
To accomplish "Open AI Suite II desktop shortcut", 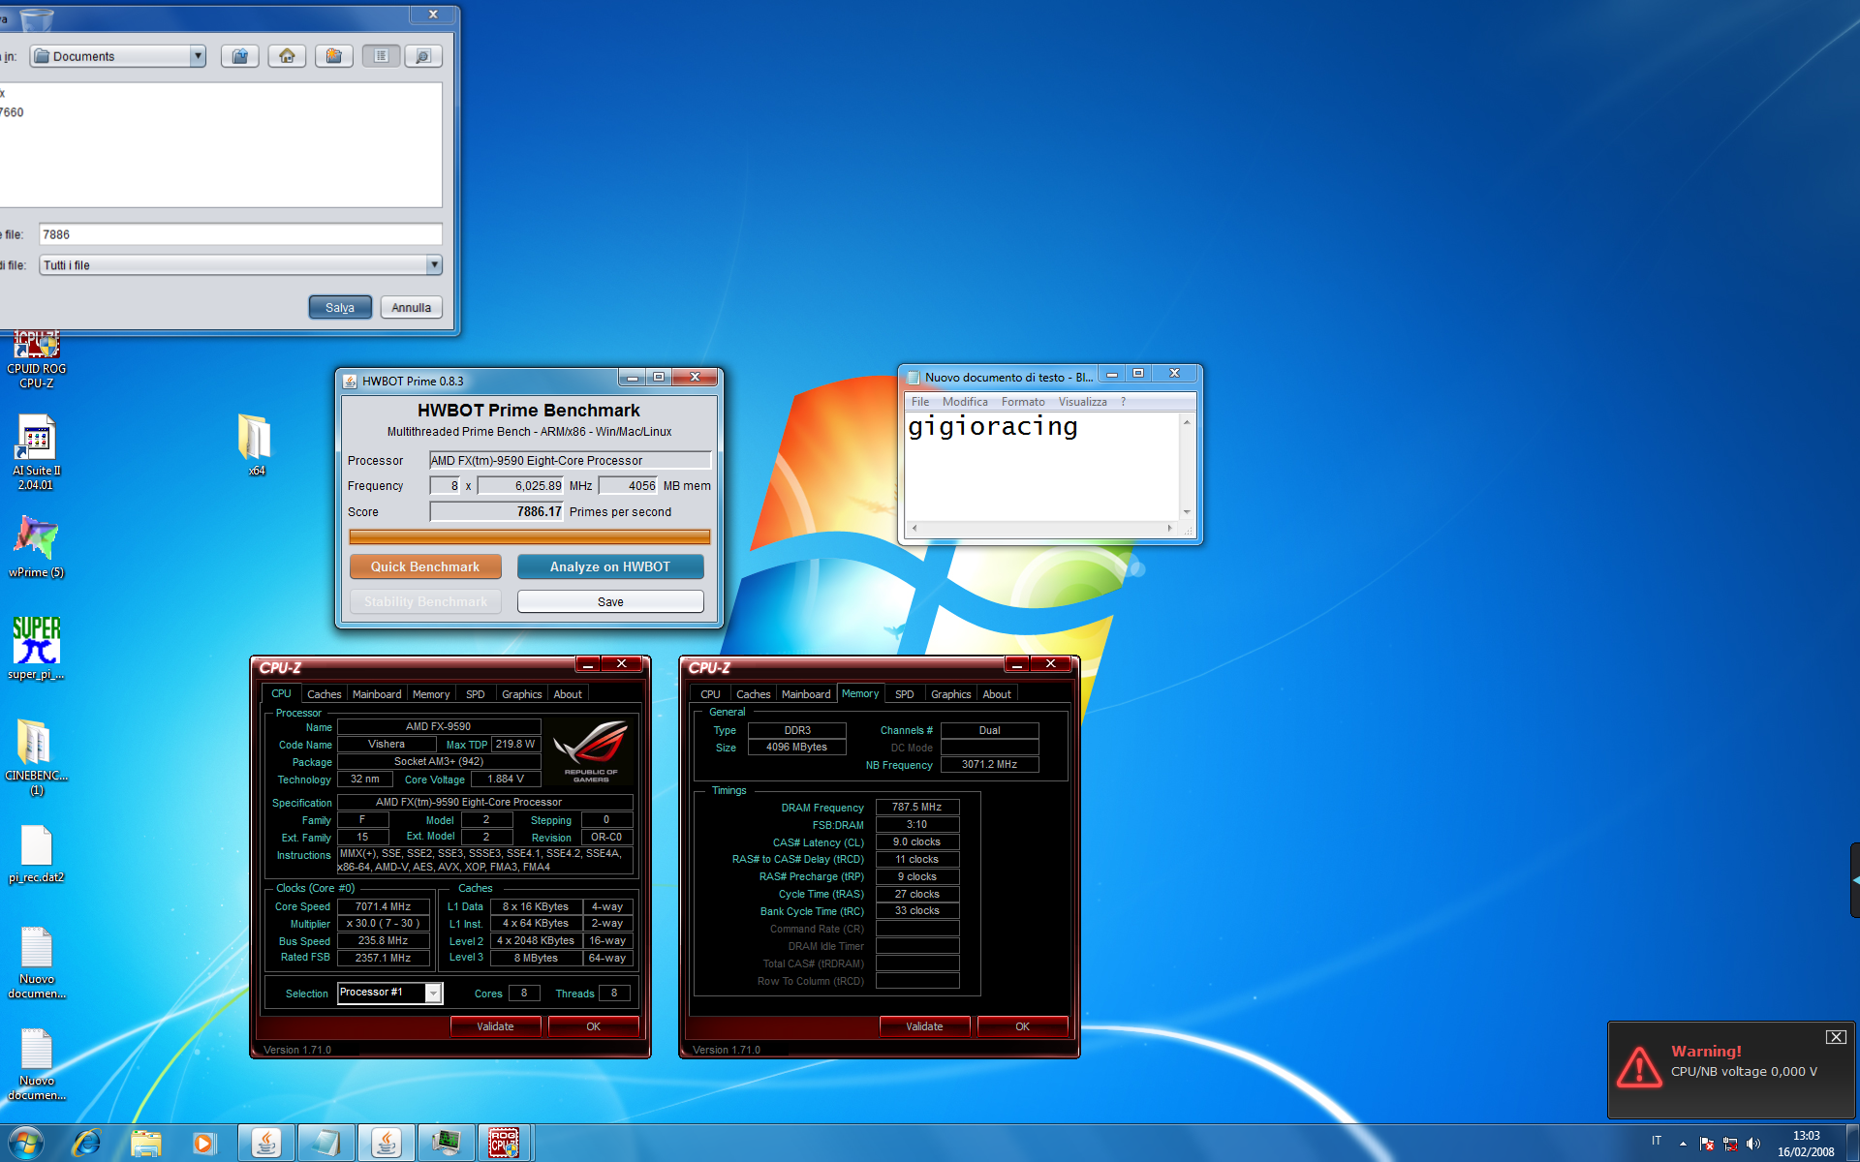I will pos(37,452).
